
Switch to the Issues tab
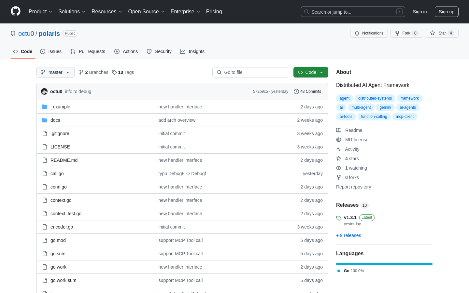[51, 51]
